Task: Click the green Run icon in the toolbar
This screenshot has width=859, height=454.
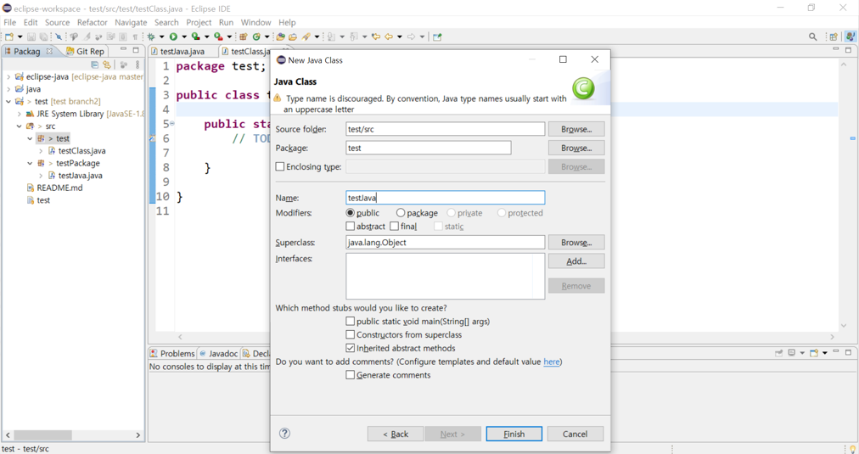Action: pos(173,36)
